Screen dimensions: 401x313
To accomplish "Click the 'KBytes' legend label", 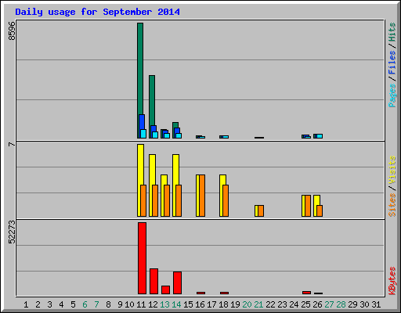I will tap(392, 281).
